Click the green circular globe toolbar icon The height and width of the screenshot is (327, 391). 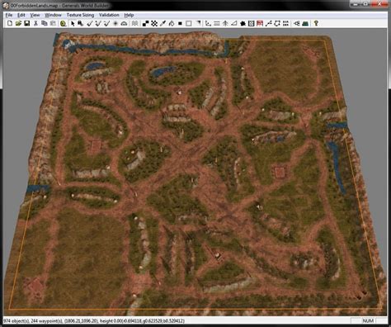[64, 24]
